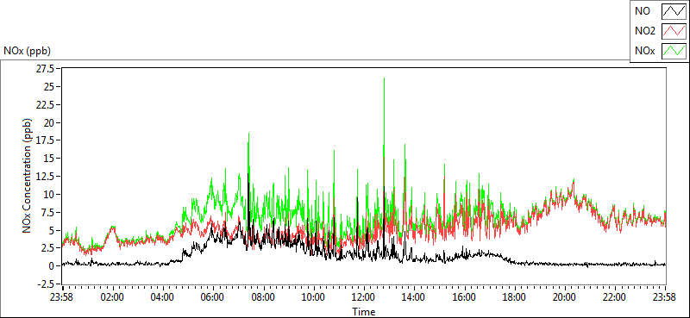Viewport: 690px width, 318px height.
Task: Click the 18:00 time tick label
Action: coord(514,296)
